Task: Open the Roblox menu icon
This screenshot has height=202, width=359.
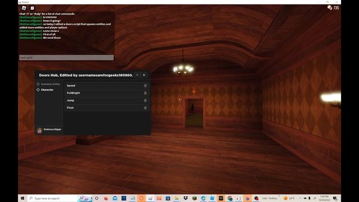Action: point(24,8)
